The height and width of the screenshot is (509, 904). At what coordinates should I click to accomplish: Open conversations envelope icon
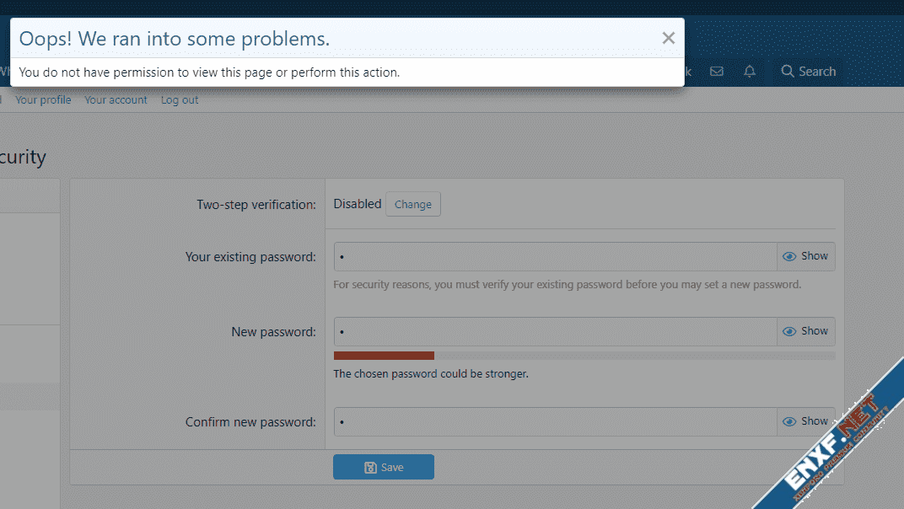(717, 72)
